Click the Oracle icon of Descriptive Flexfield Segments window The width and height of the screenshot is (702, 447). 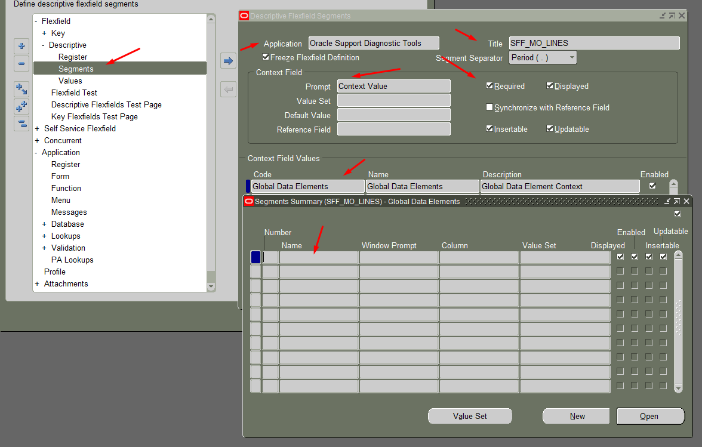pos(244,16)
